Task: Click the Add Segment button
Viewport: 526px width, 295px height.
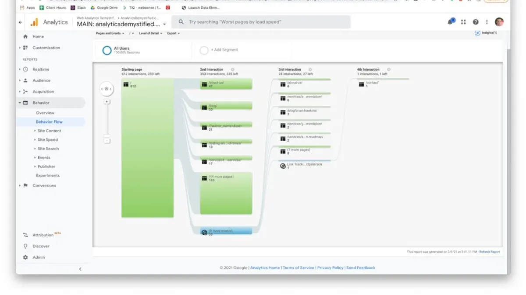Action: pyautogui.click(x=224, y=50)
